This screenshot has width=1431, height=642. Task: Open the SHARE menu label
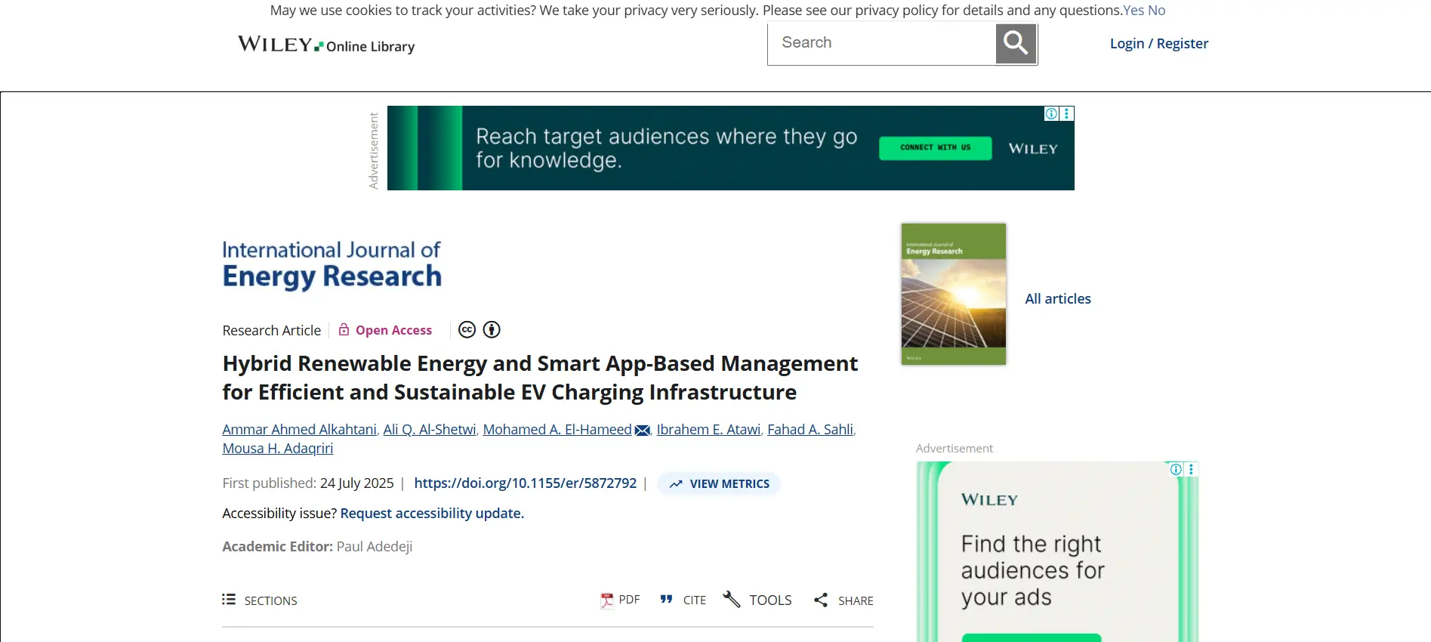pyautogui.click(x=856, y=601)
